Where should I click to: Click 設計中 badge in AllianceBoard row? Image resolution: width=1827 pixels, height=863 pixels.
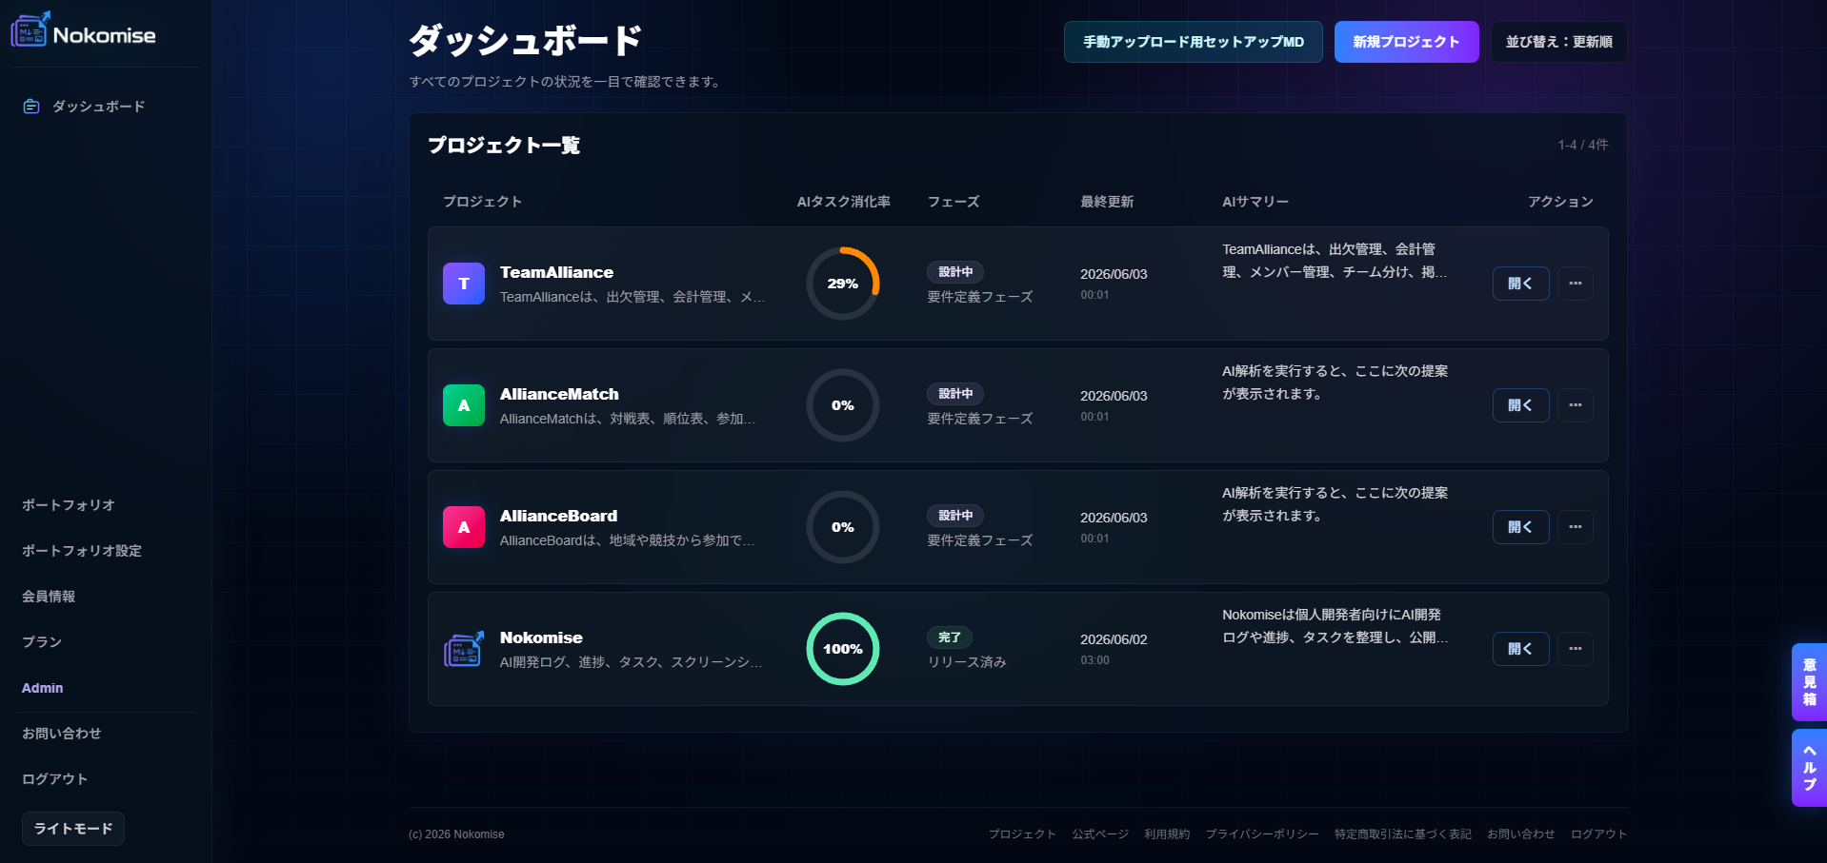click(955, 516)
